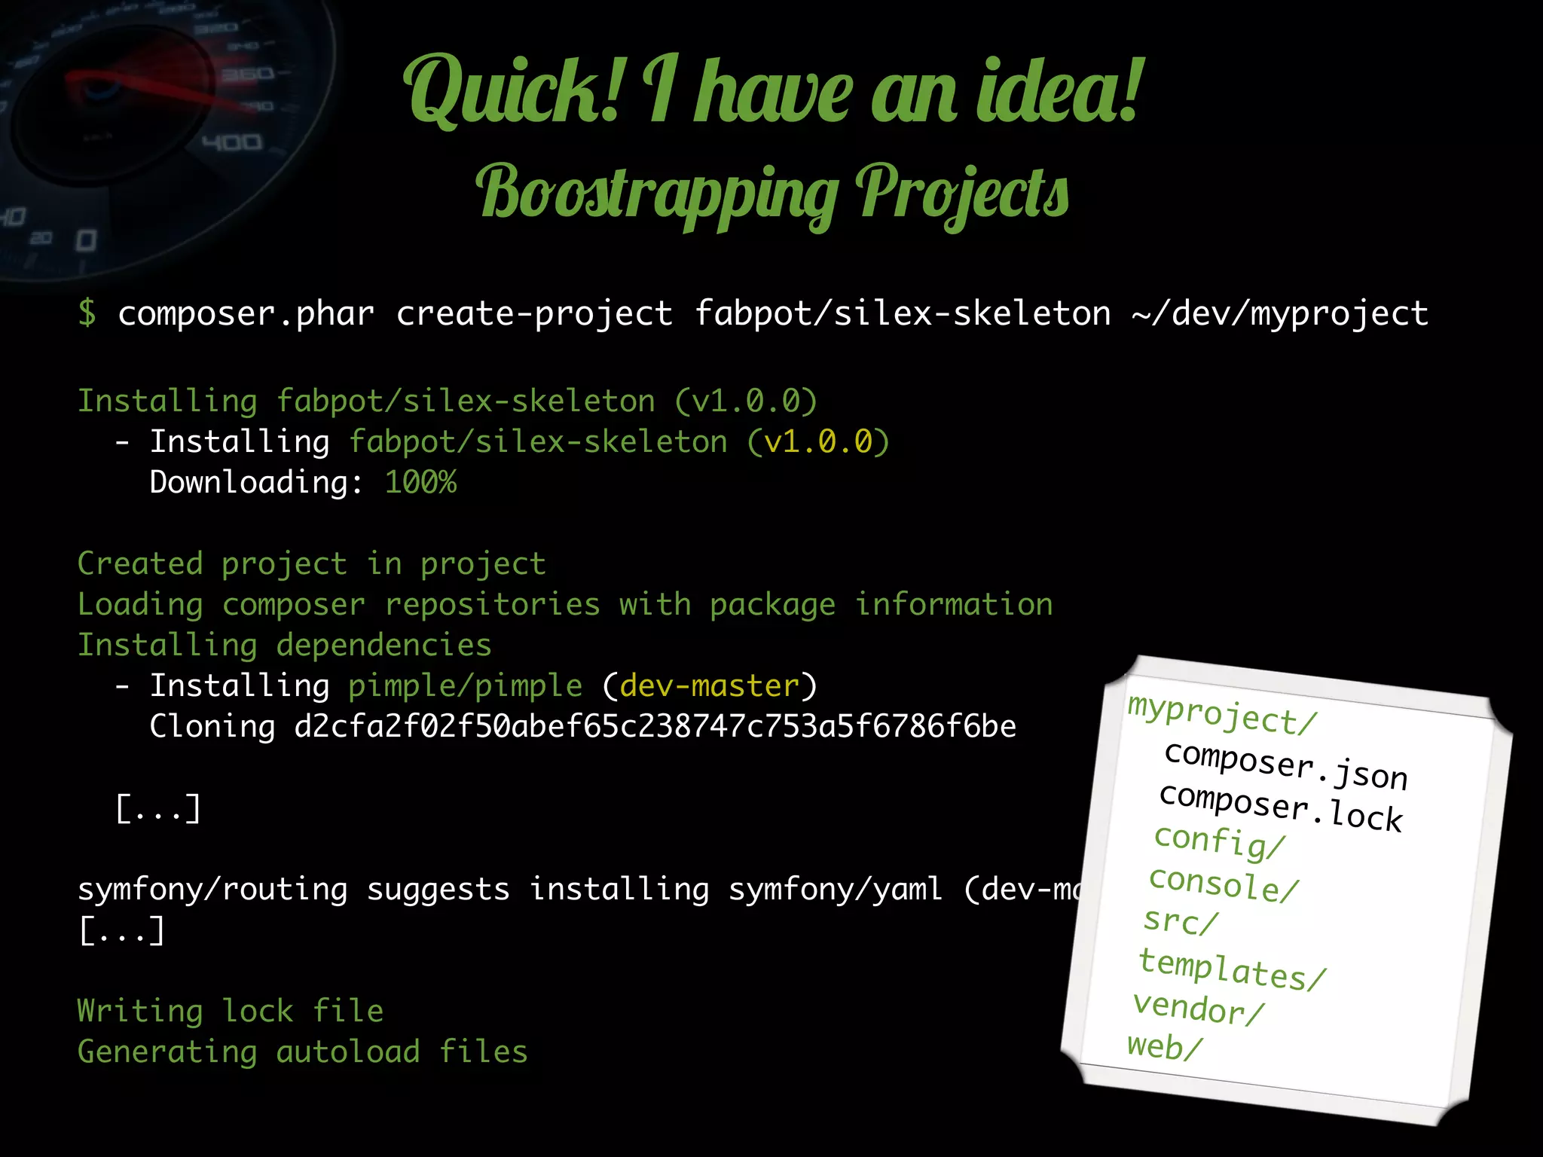
Task: Click the 'console/' folder entry
Action: [1224, 884]
